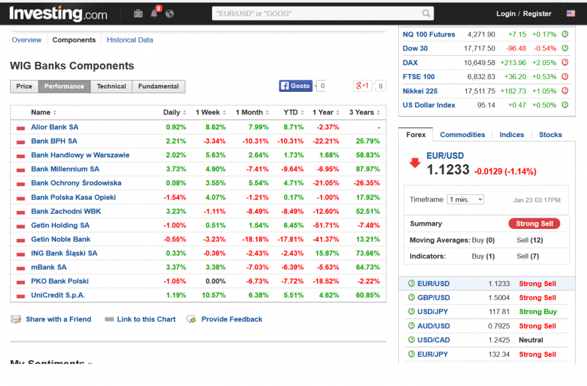Viewport: 587px width, 386px height.
Task: Open the mBank SA link
Action: click(49, 267)
